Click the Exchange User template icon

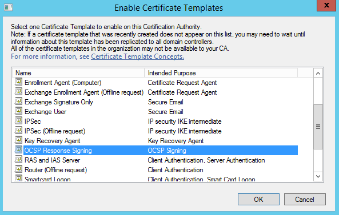tap(19, 111)
